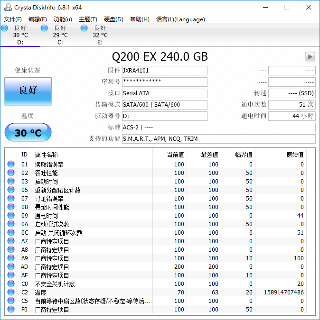Screen dimensions: 320x320
Task: Click the status orb for attribute 08
Action: click(x=11, y=207)
